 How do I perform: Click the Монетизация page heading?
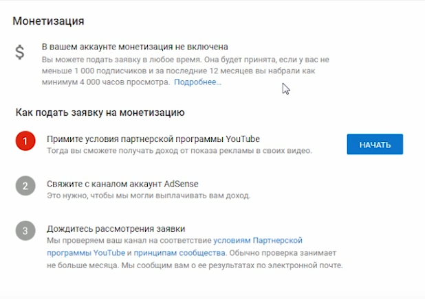[x=48, y=21]
